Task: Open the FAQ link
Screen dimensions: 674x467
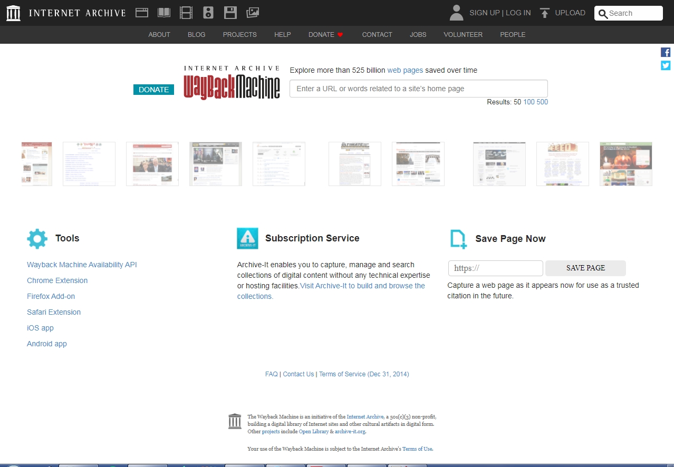Action: pyautogui.click(x=272, y=374)
